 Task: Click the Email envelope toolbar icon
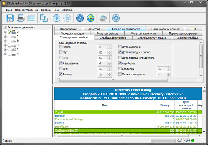(32, 18)
